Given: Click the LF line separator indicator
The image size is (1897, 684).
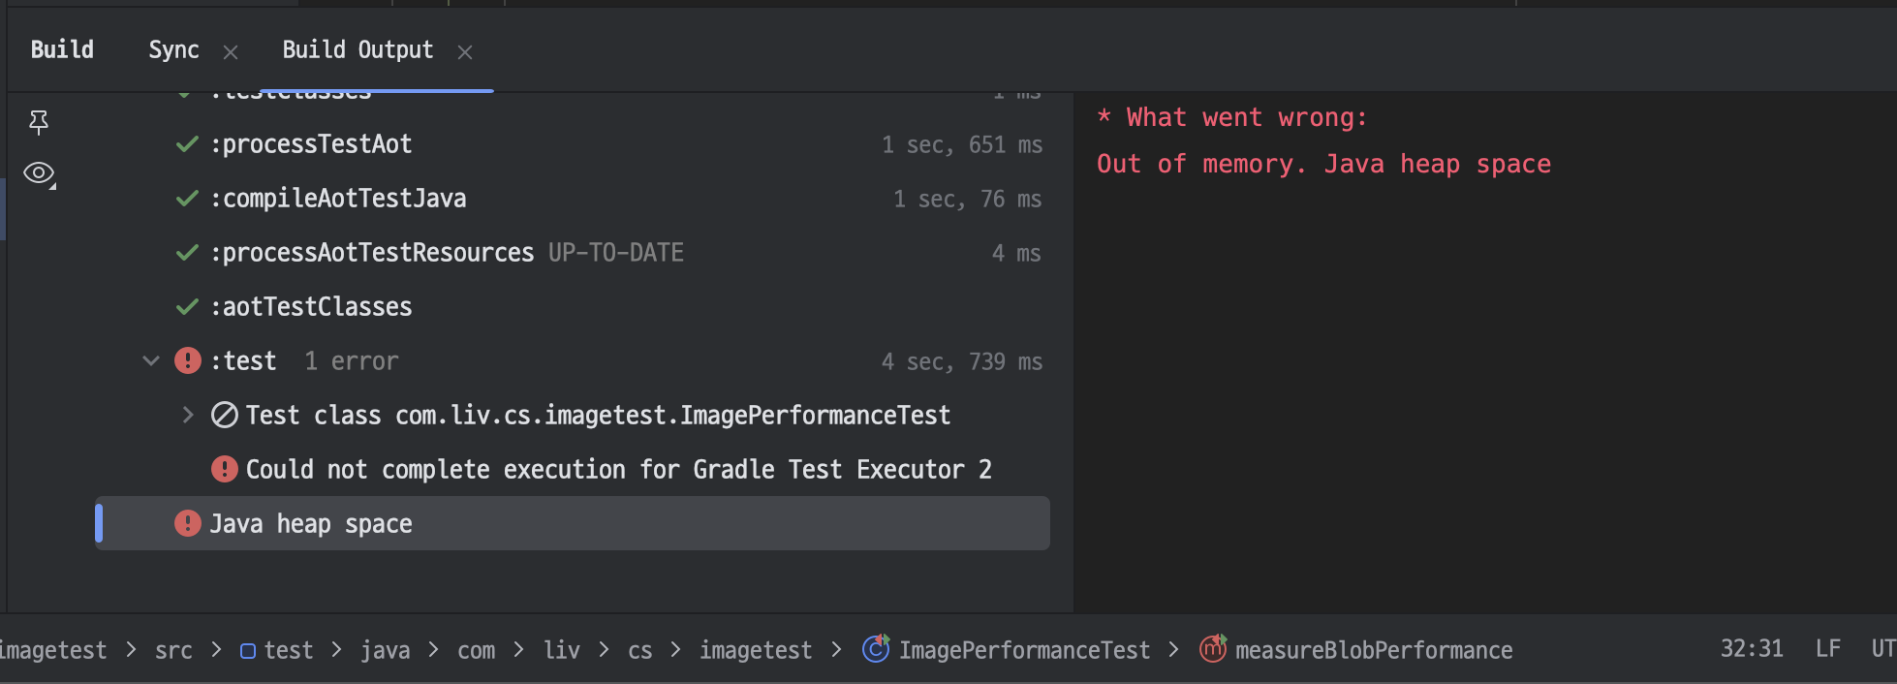Looking at the screenshot, I should coord(1827,648).
